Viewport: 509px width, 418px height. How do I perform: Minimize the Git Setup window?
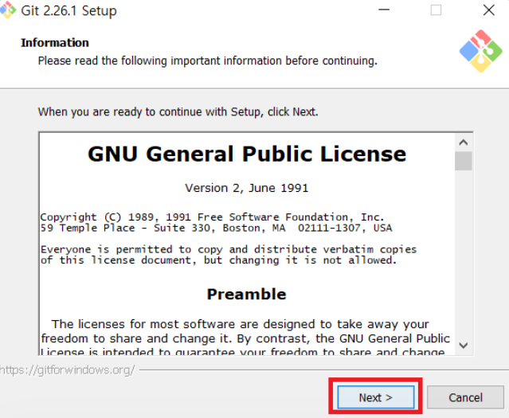click(384, 10)
